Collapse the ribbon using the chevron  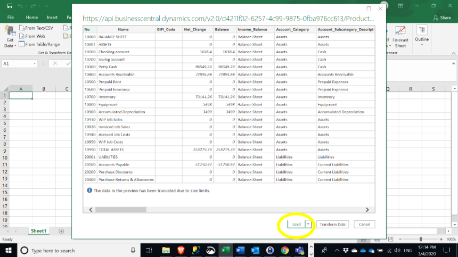pos(453,53)
